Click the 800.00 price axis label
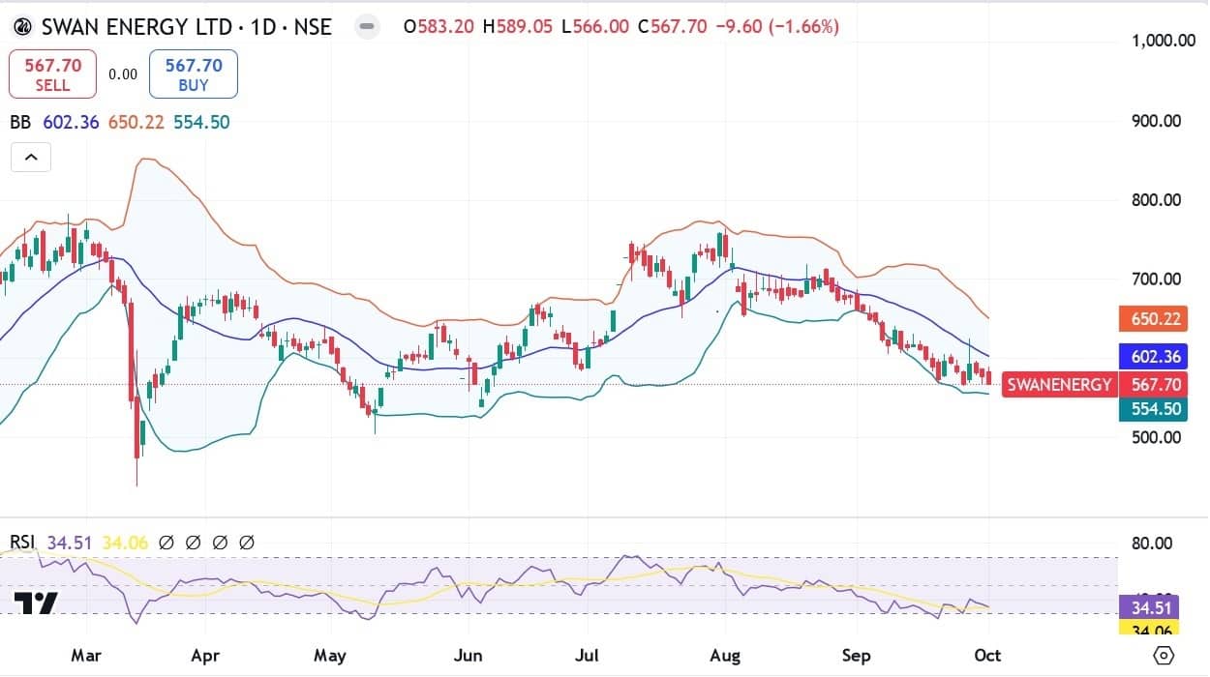Image resolution: width=1210 pixels, height=677 pixels. (1157, 200)
